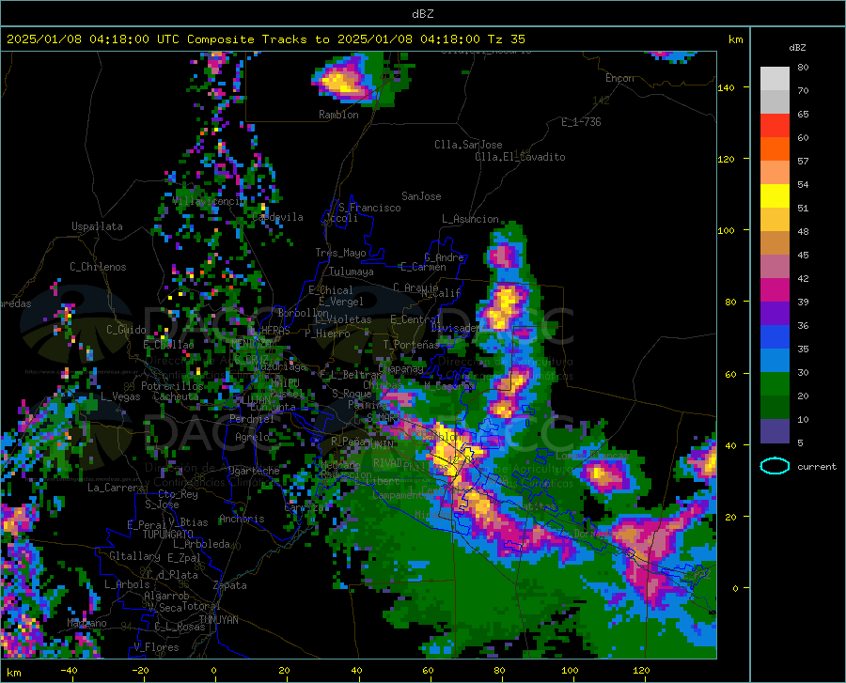Click the Uspallata map label
This screenshot has width=846, height=683.
pos(97,226)
